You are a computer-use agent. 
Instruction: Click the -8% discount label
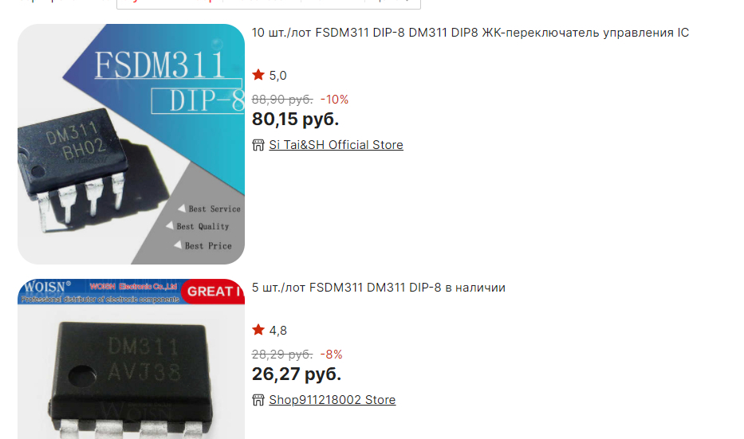click(331, 355)
